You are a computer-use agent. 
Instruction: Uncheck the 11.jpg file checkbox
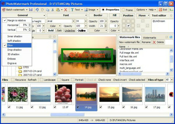click(x=9, y=107)
